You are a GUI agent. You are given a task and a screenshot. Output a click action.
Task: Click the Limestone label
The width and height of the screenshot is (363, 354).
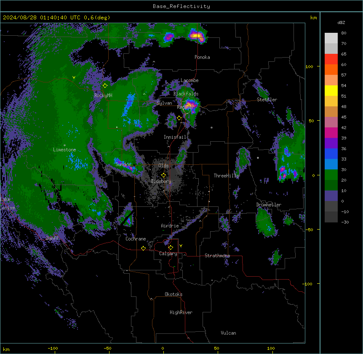point(64,150)
